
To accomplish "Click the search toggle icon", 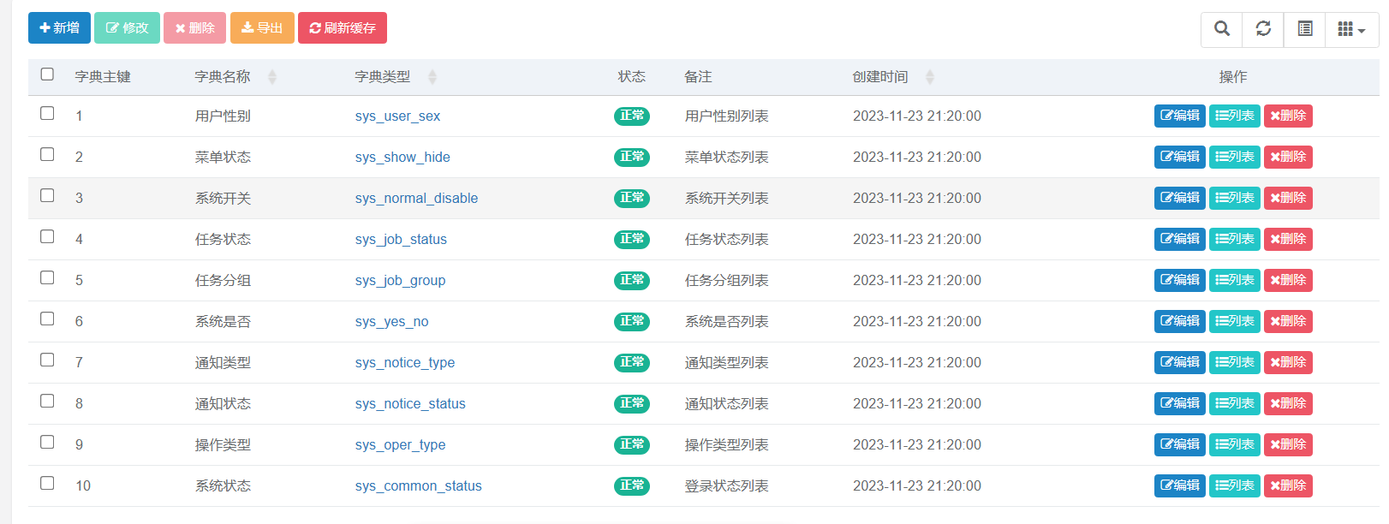I will [x=1222, y=28].
